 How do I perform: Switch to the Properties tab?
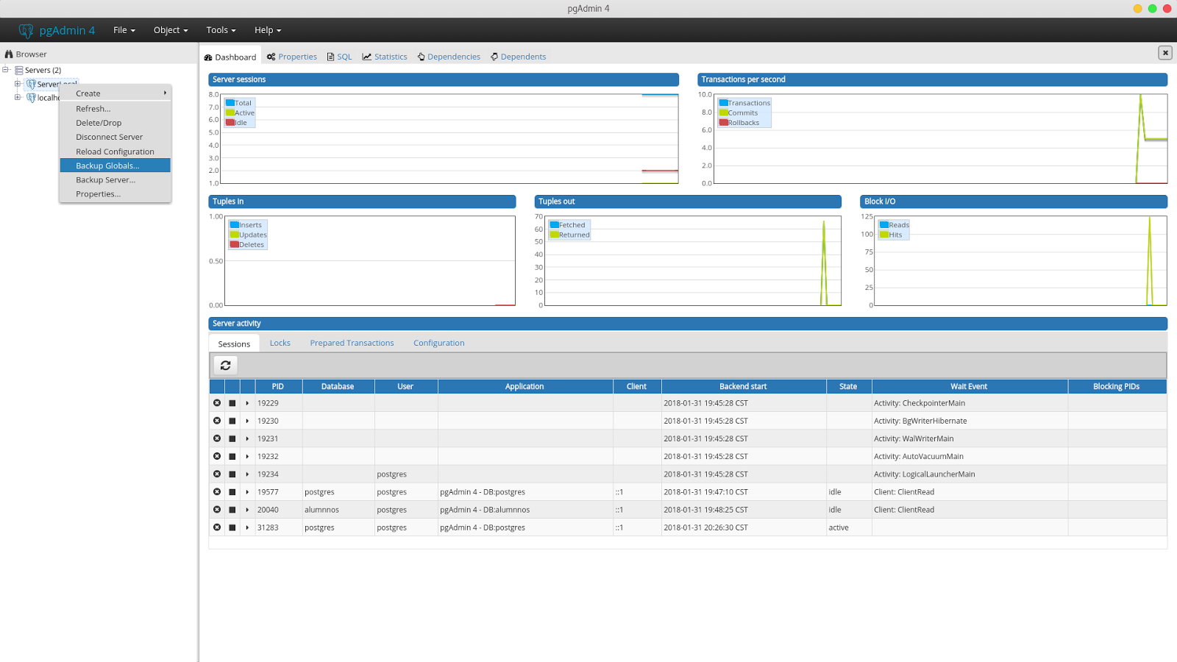tap(292, 57)
